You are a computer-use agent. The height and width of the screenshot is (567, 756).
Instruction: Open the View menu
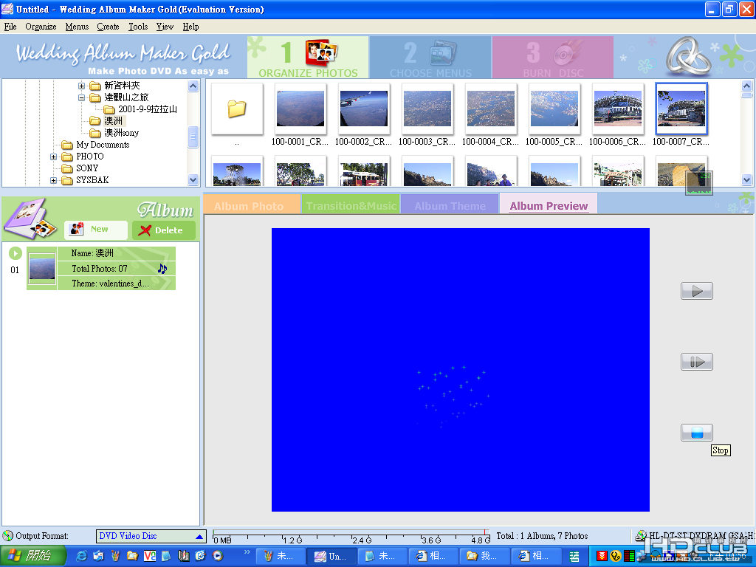(x=165, y=27)
